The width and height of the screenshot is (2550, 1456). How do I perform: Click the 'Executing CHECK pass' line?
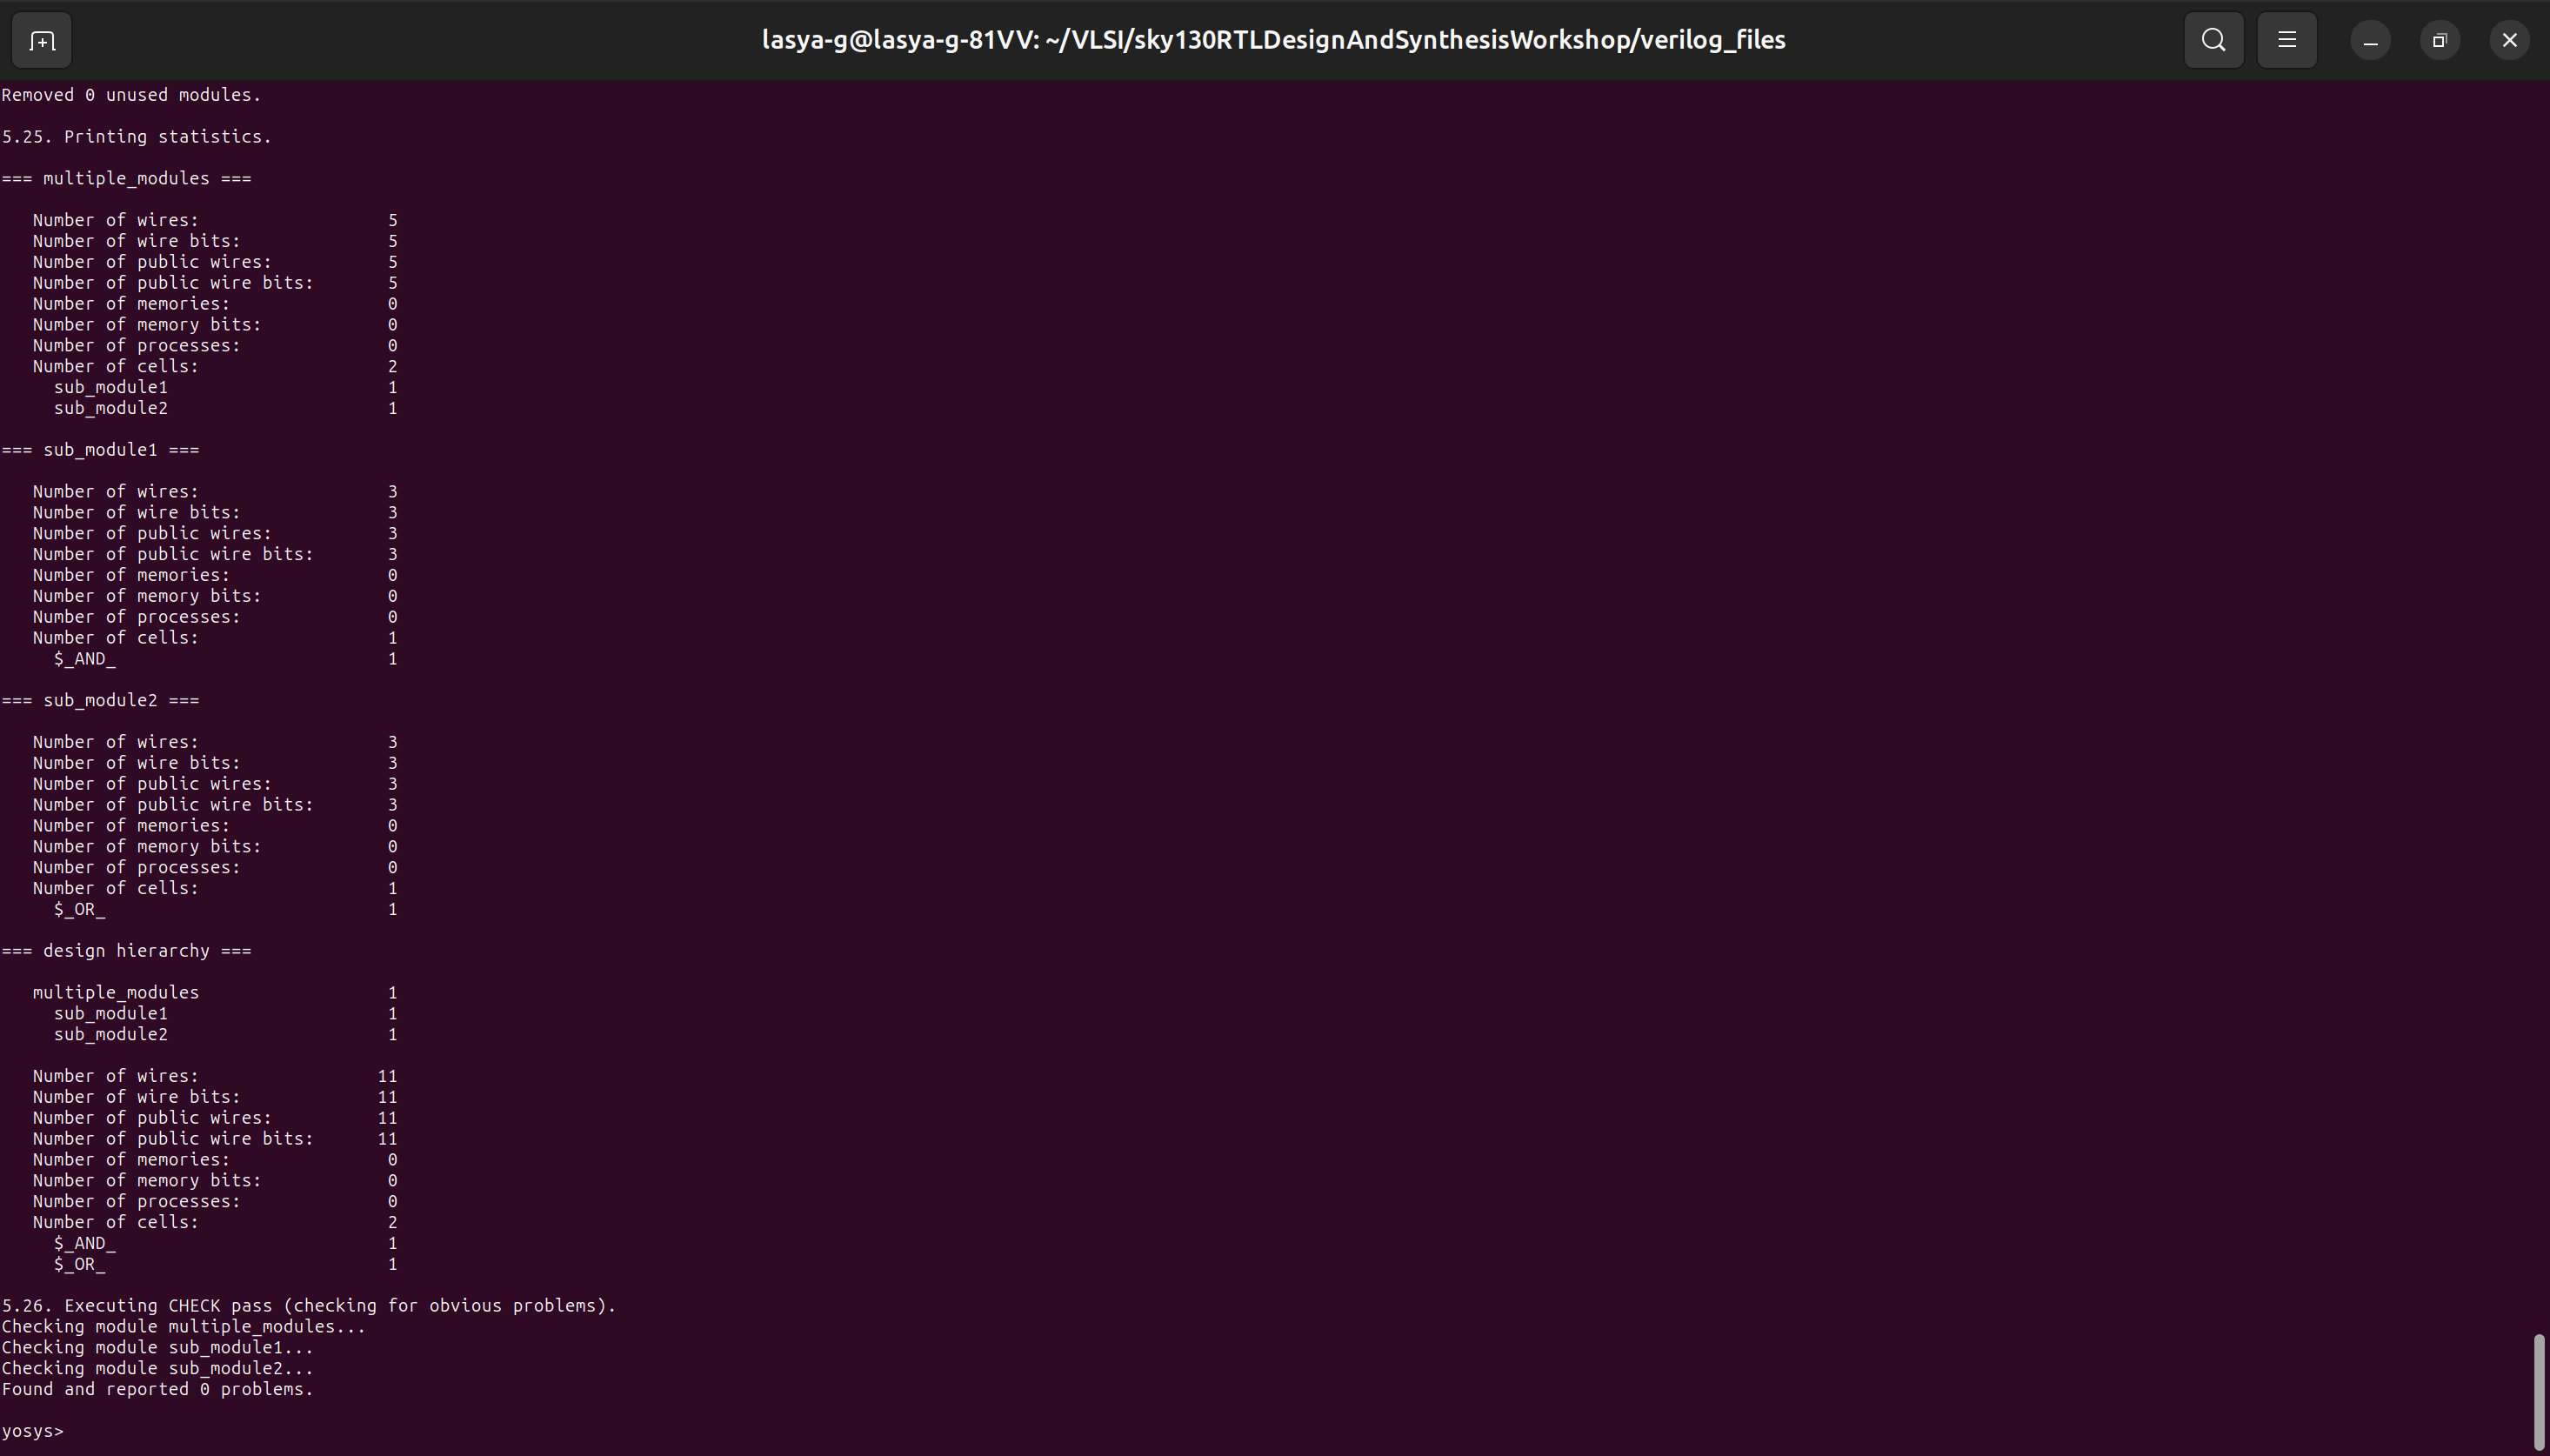[308, 1305]
